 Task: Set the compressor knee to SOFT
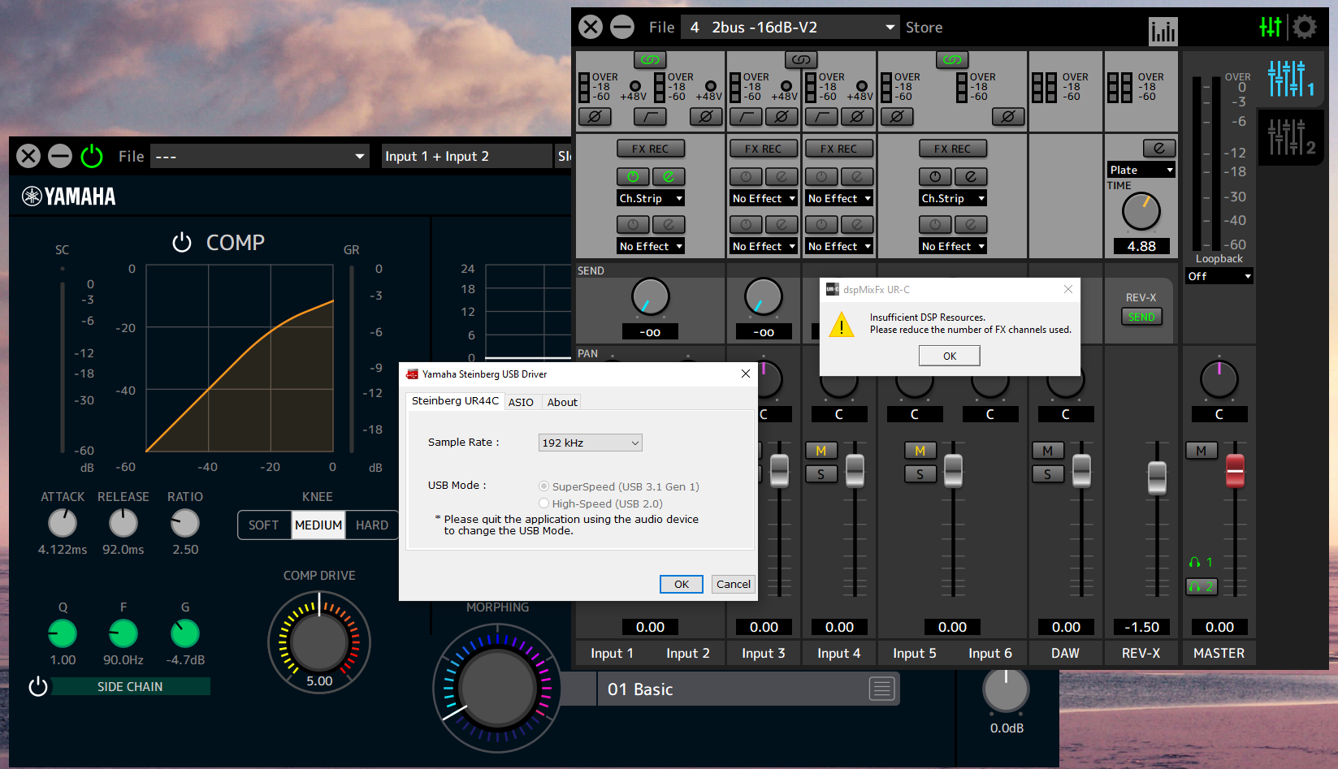[264, 525]
